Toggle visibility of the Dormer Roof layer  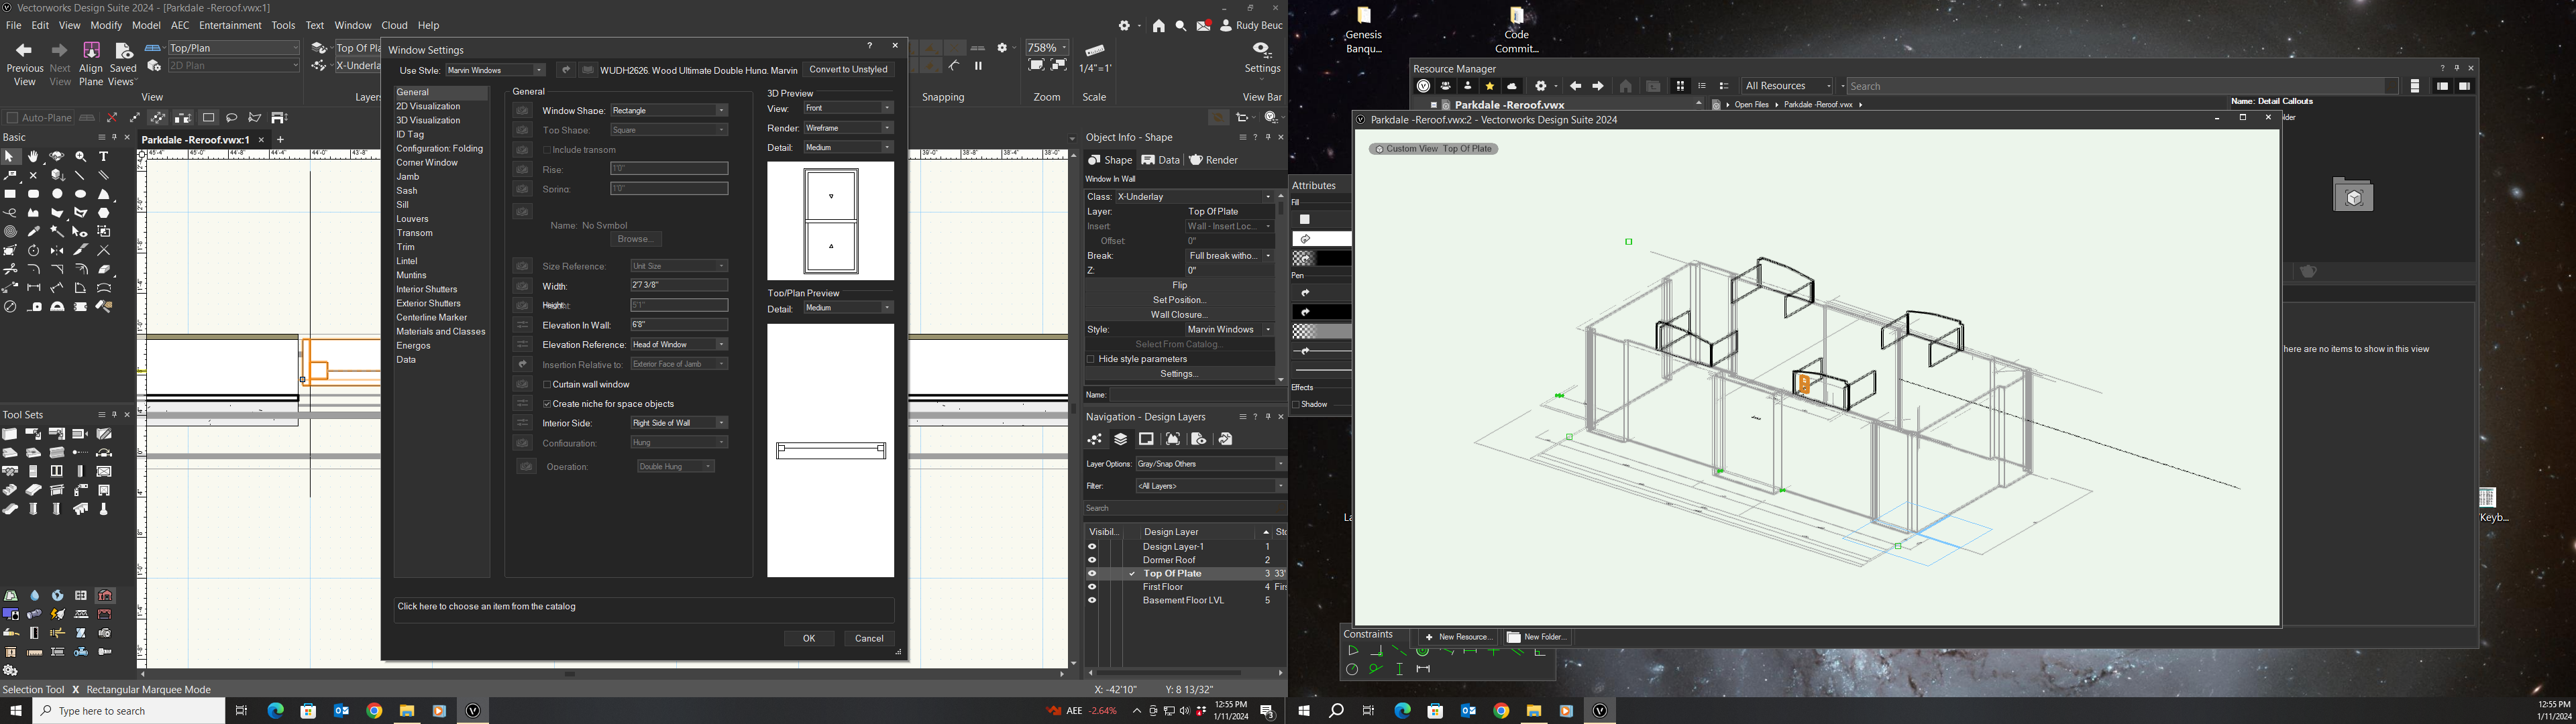pyautogui.click(x=1091, y=559)
